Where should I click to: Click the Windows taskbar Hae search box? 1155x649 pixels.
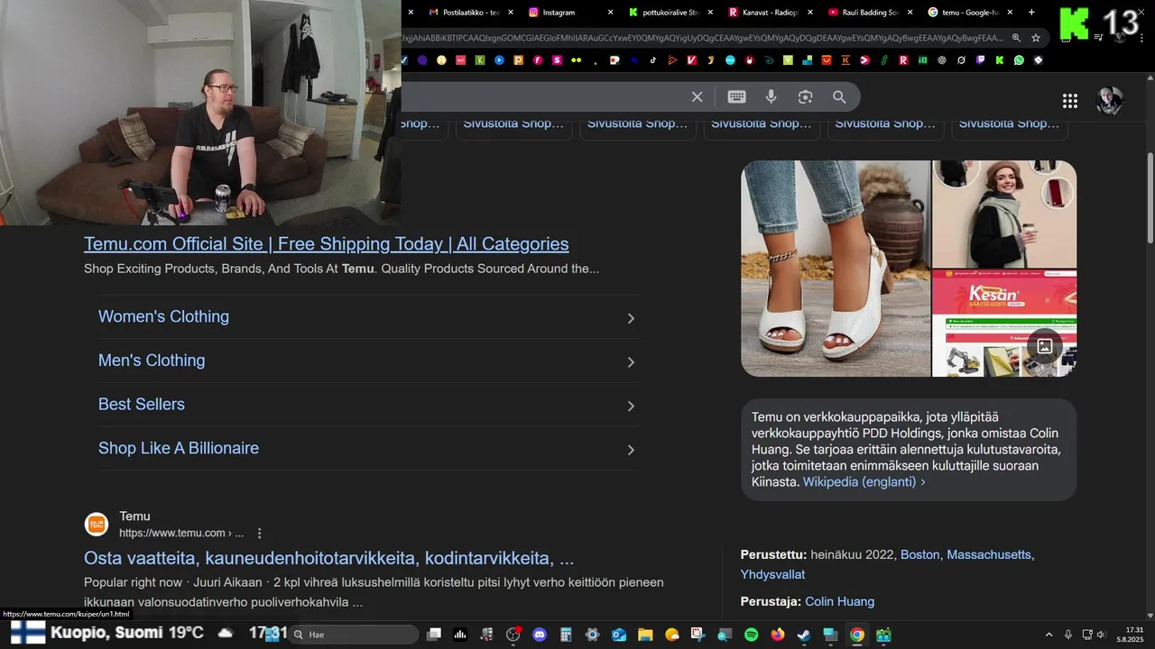[x=354, y=635]
